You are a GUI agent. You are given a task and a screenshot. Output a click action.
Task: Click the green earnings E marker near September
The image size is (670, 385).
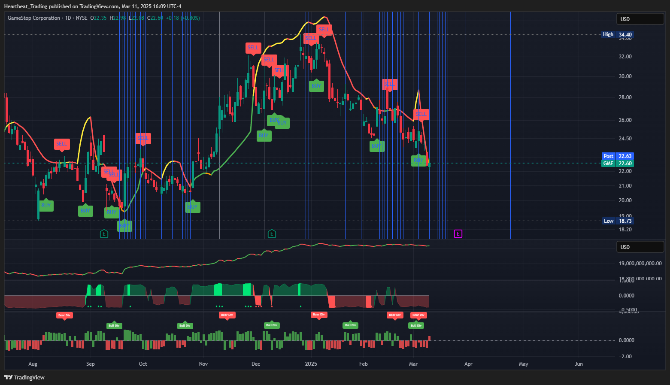(x=104, y=234)
